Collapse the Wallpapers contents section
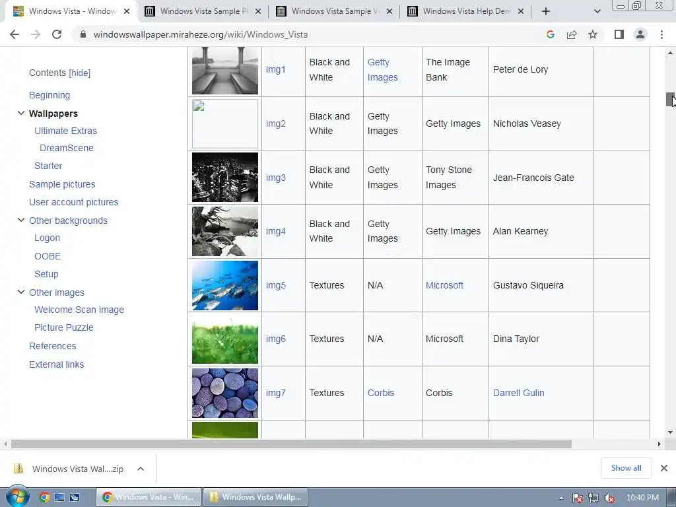This screenshot has height=507, width=676. tap(20, 113)
